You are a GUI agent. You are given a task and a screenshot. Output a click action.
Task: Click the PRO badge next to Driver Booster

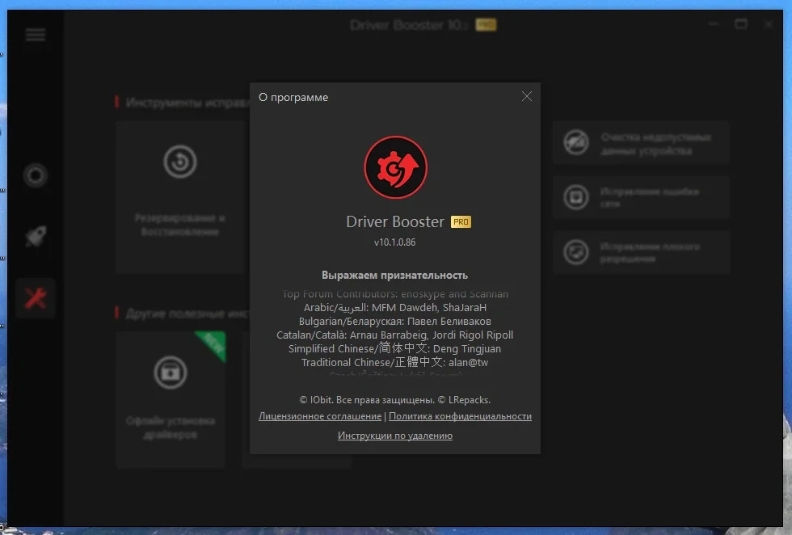click(x=461, y=221)
